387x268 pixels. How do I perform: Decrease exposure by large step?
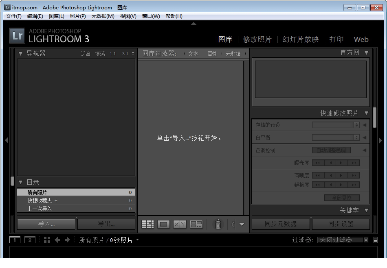pos(318,163)
